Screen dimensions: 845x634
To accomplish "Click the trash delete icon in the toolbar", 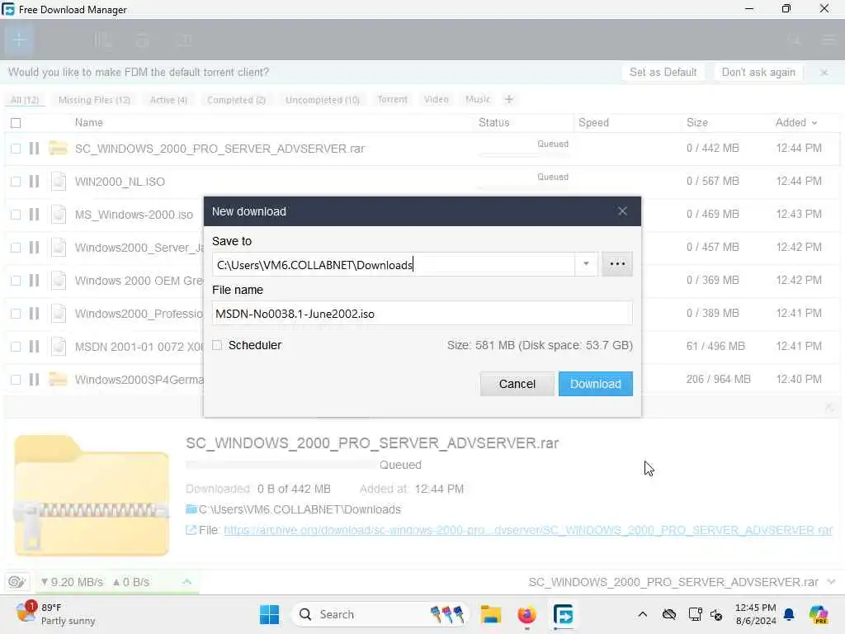I will pyautogui.click(x=143, y=40).
